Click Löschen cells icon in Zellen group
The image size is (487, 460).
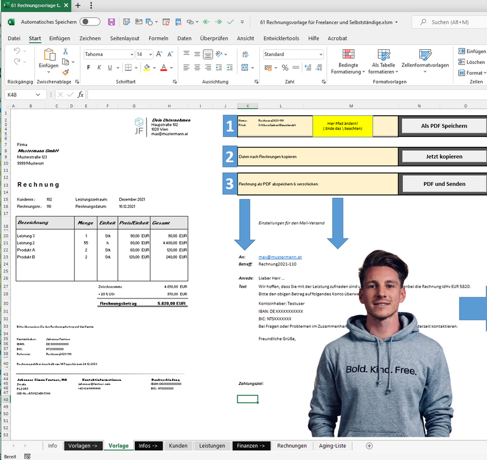coord(462,62)
